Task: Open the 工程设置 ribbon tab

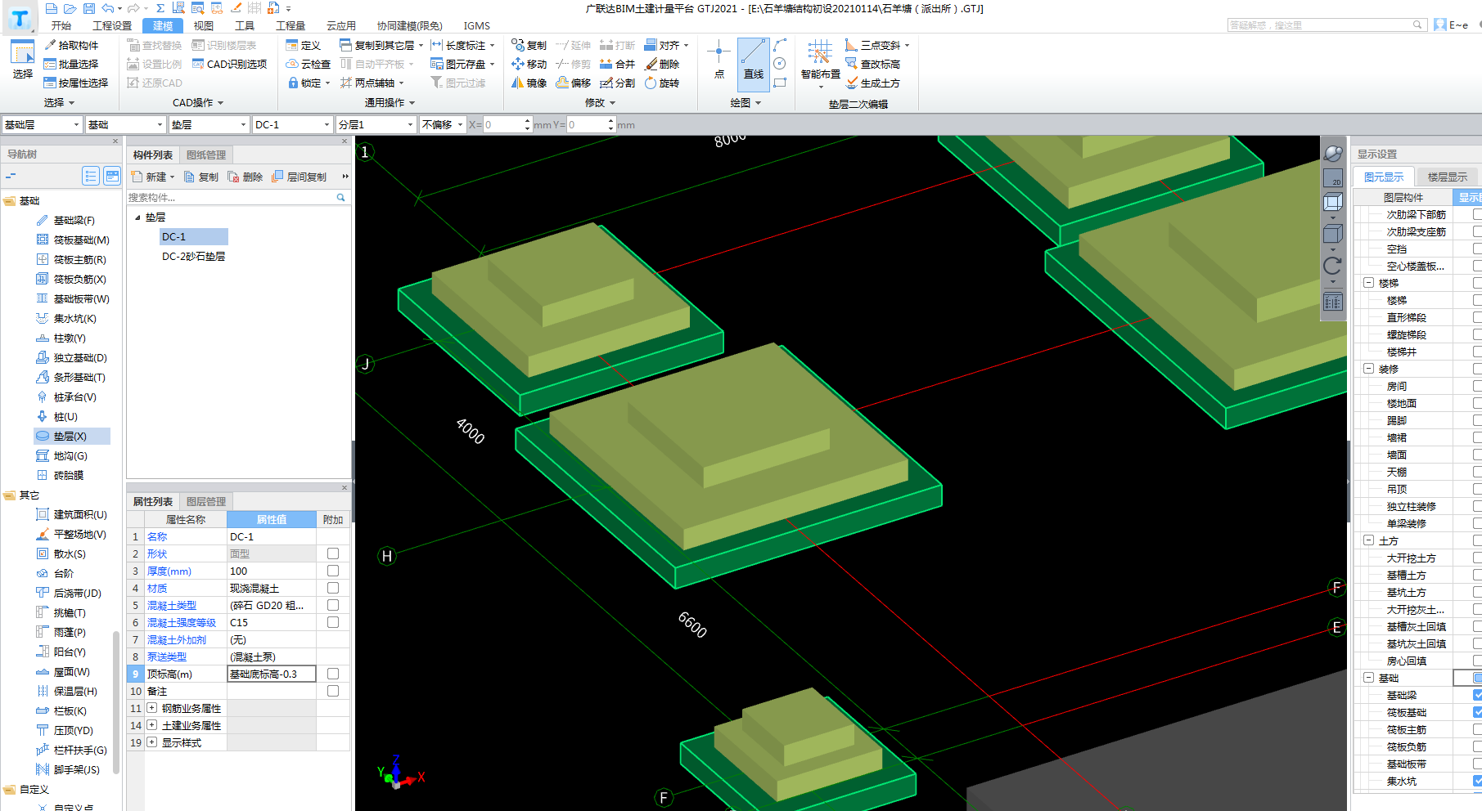Action: pyautogui.click(x=112, y=25)
